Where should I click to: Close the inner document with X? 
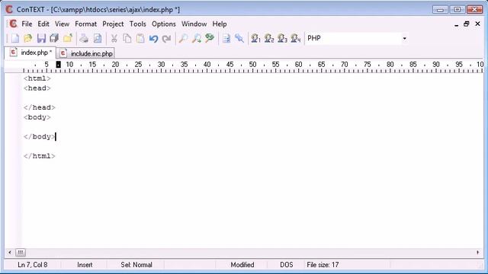[478, 24]
